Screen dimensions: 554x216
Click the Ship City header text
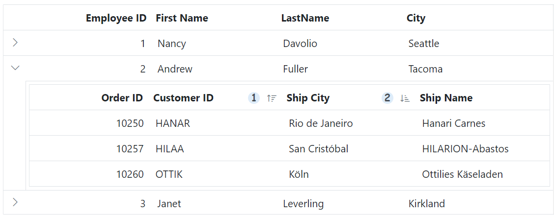(x=308, y=98)
